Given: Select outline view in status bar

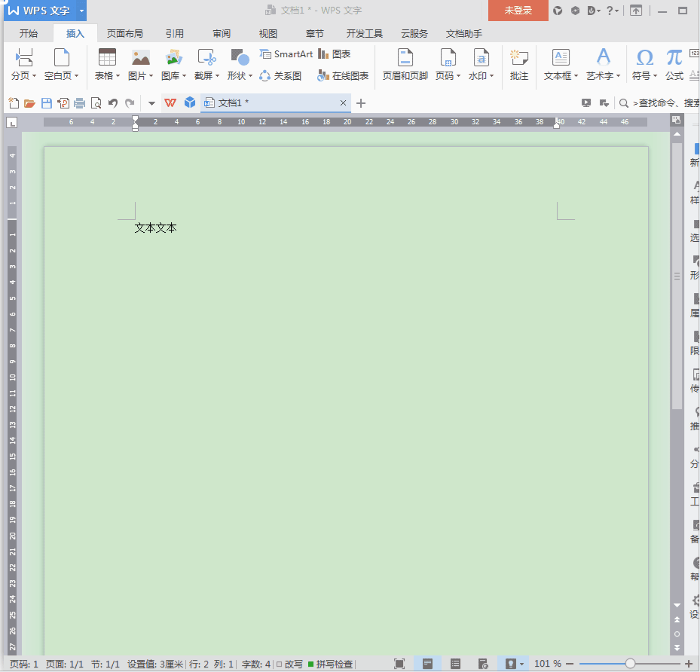Looking at the screenshot, I should (x=455, y=664).
